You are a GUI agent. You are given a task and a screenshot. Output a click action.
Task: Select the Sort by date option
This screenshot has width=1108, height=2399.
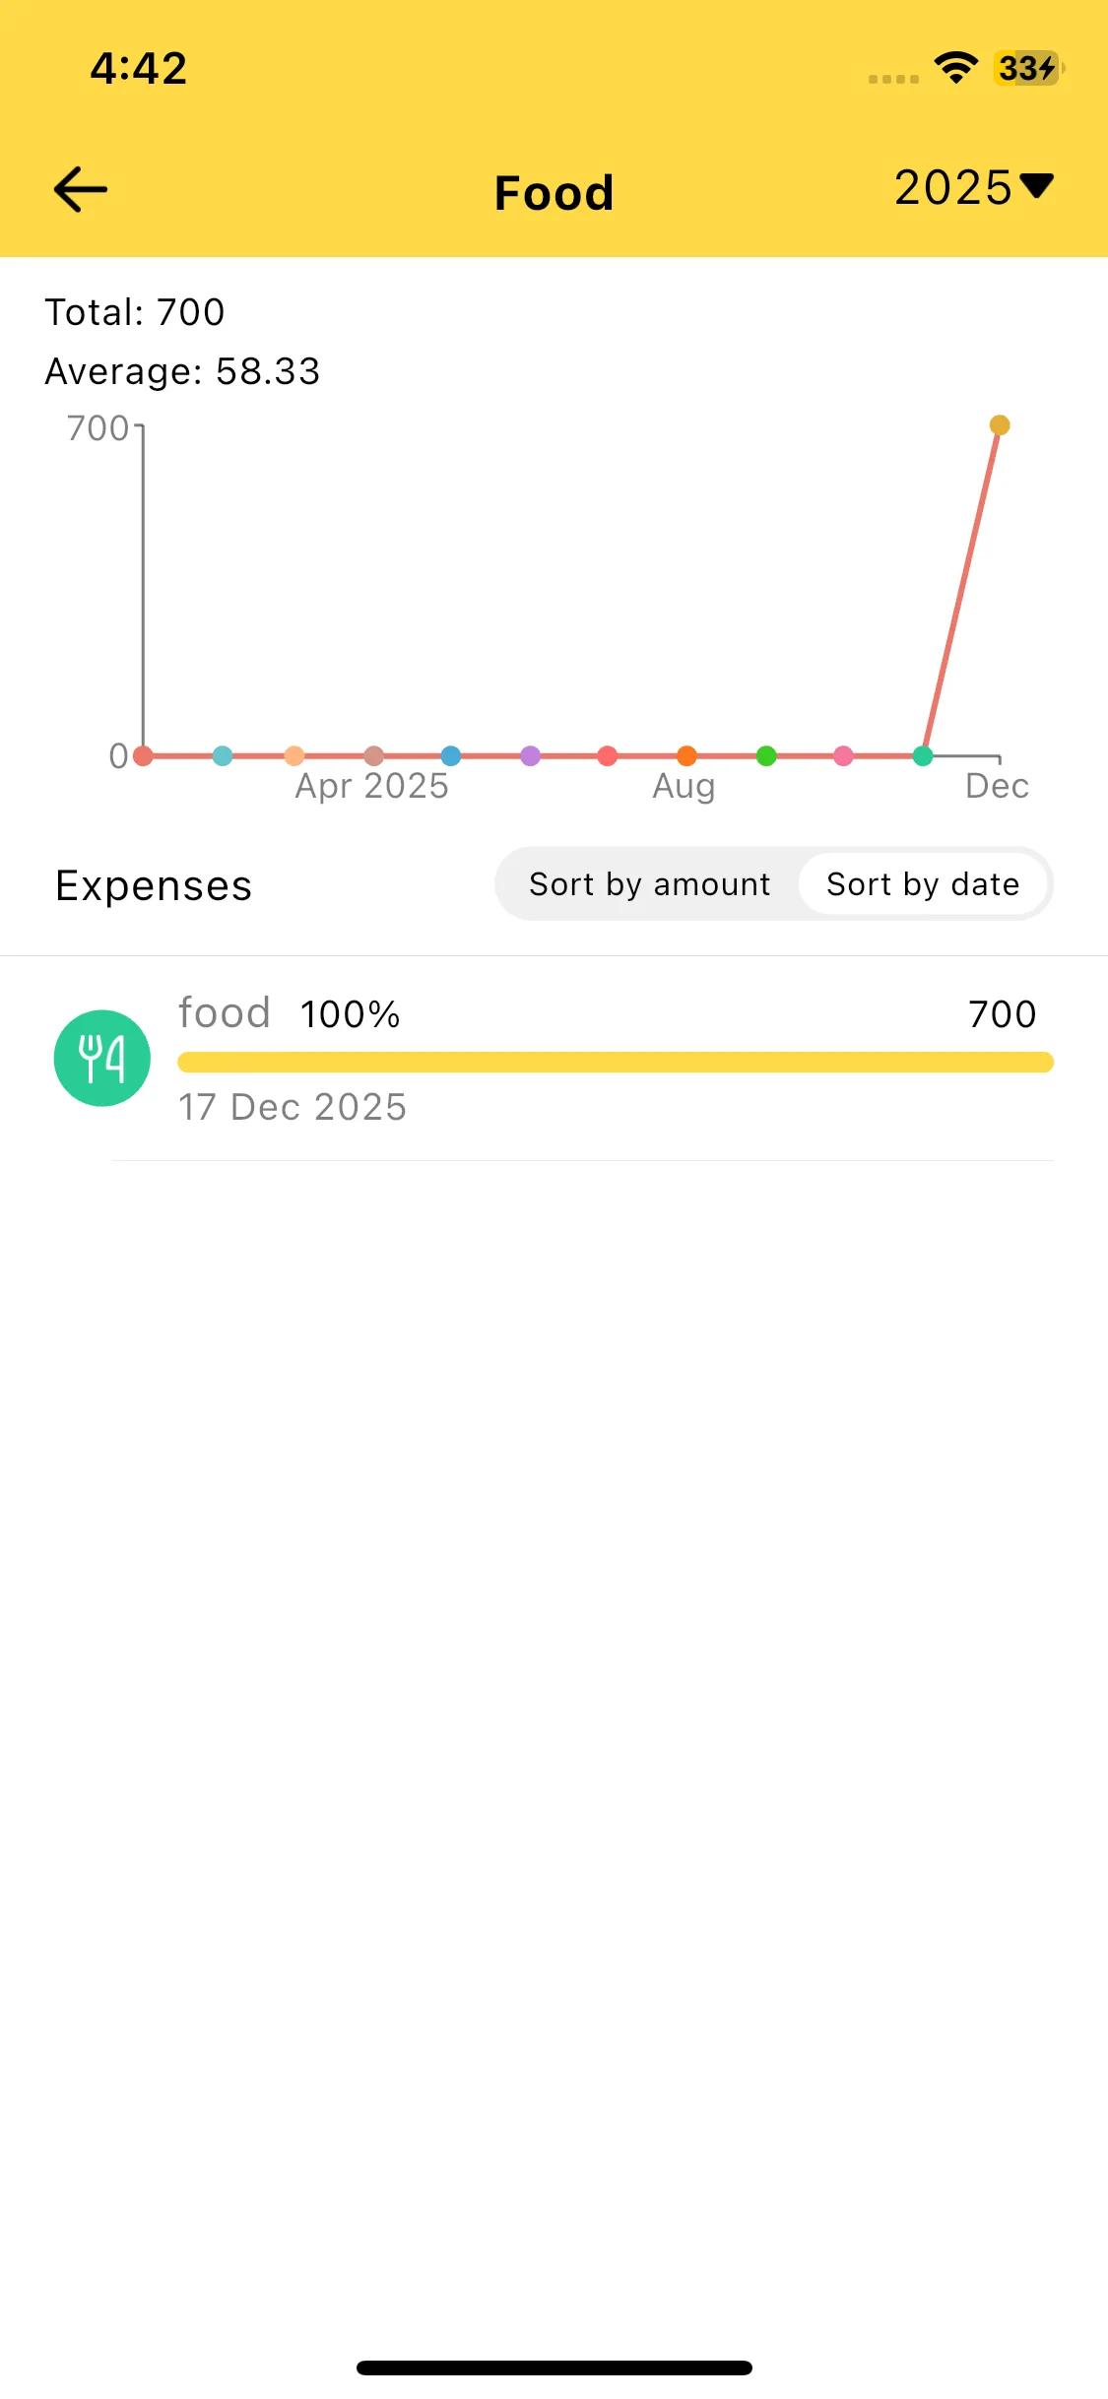[923, 884]
